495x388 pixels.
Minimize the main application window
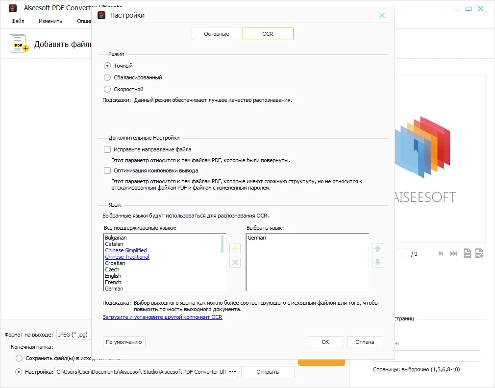click(457, 9)
